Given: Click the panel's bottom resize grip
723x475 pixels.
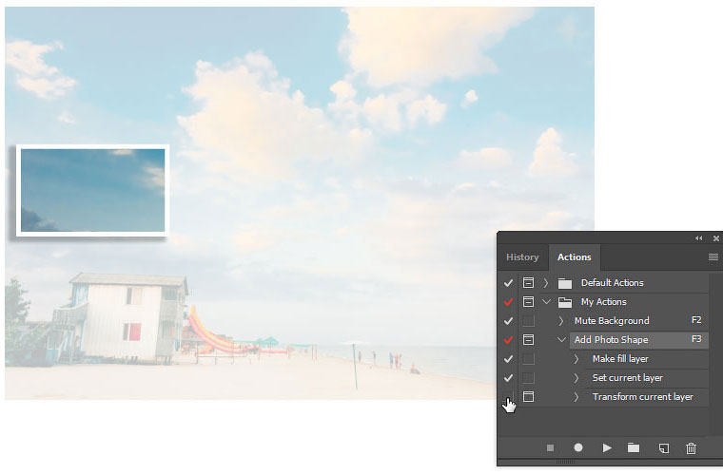Looking at the screenshot, I should (565, 462).
